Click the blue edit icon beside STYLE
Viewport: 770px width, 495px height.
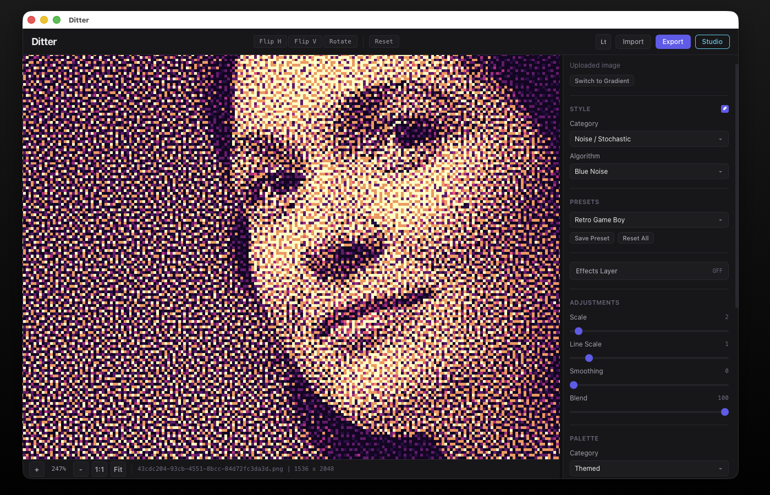click(724, 109)
